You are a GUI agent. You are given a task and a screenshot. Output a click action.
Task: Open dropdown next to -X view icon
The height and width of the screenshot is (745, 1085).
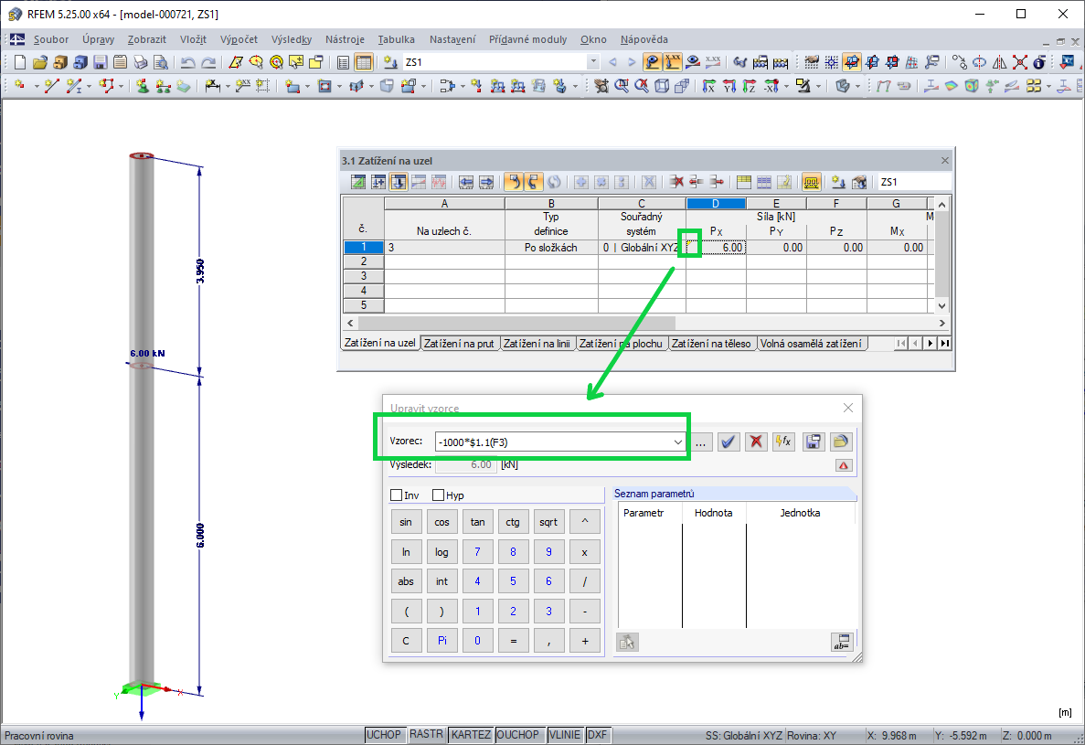click(x=787, y=87)
